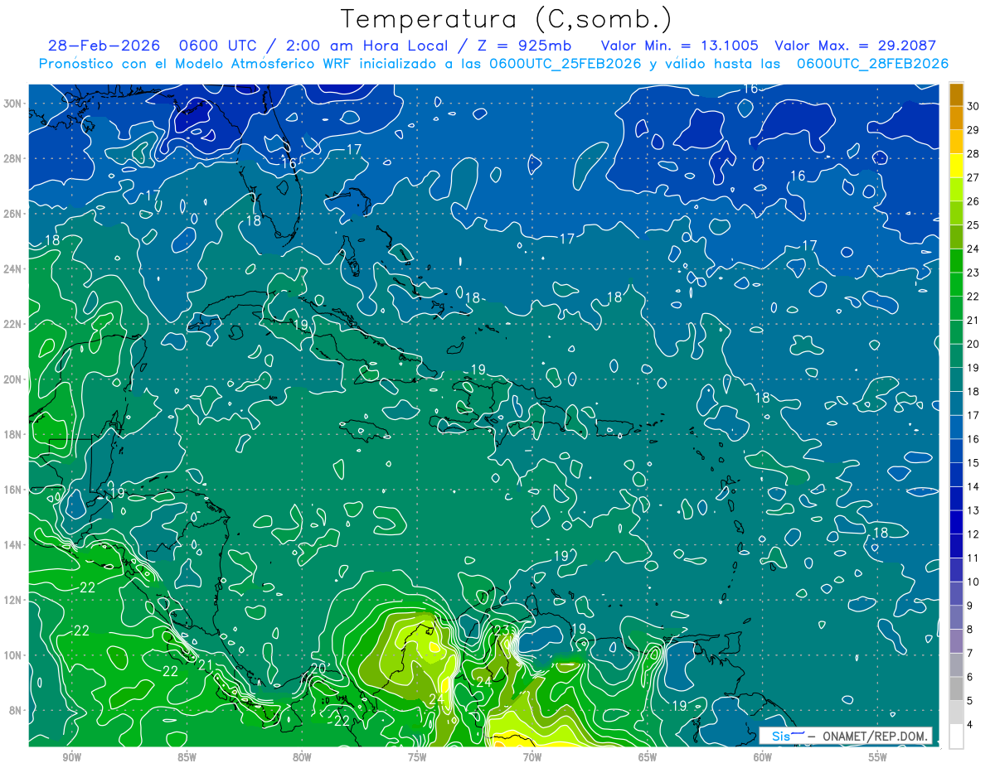Click the legend value '12' on color bar
Viewport: 995px width, 768px height.
[973, 534]
